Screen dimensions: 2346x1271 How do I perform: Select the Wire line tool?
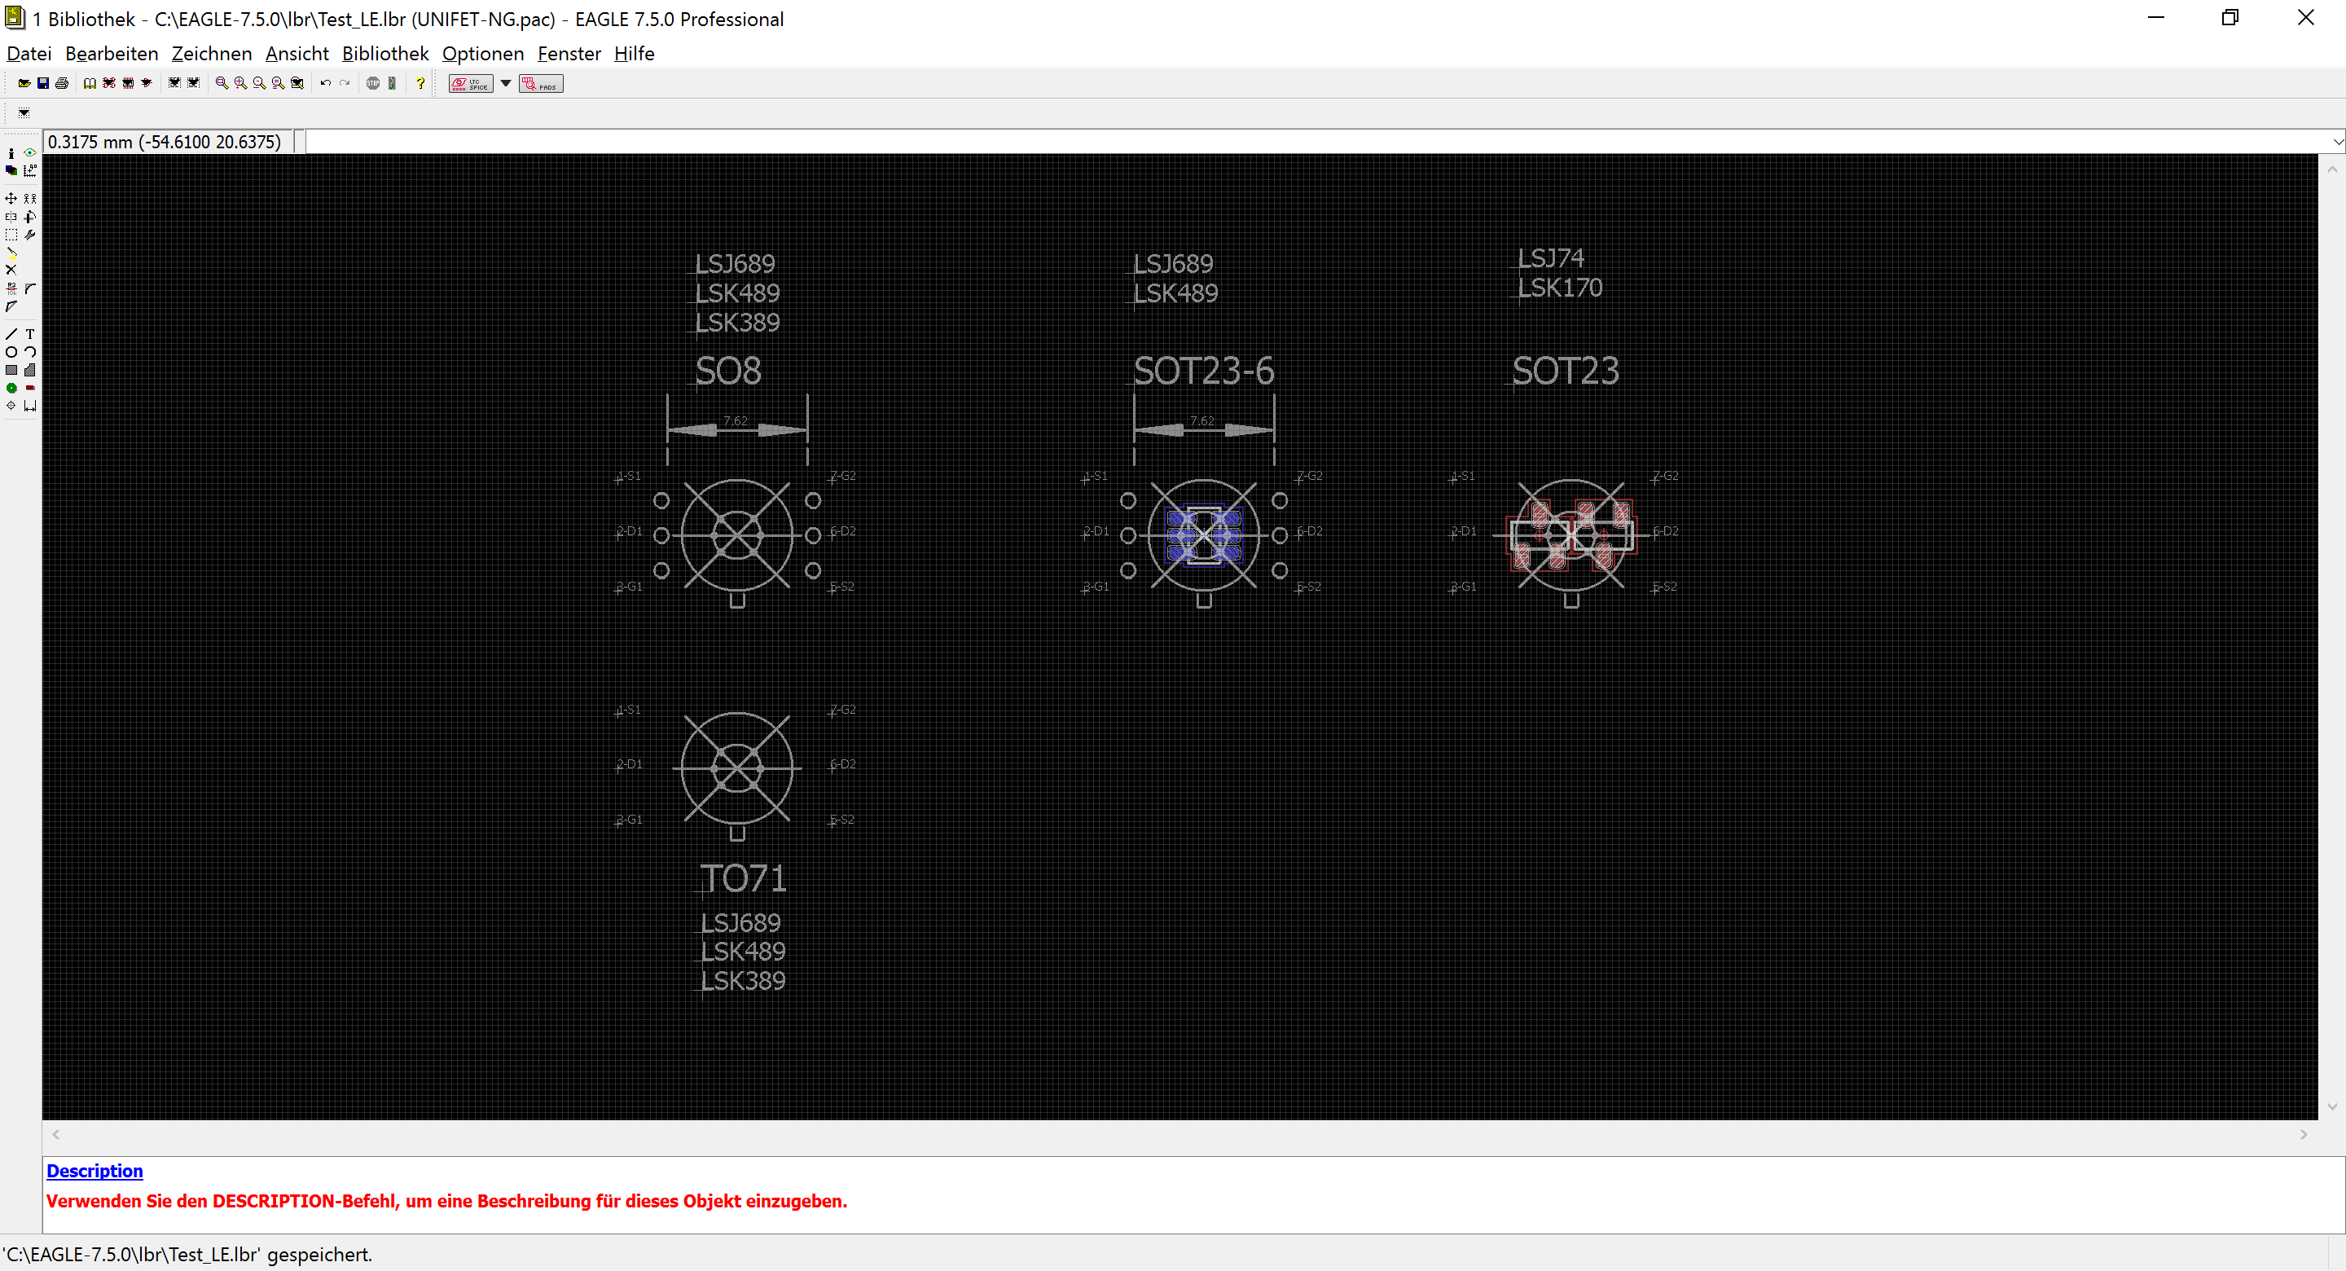point(11,334)
